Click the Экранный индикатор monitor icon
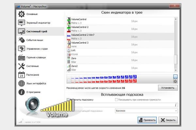196x130 pixels. (22, 23)
